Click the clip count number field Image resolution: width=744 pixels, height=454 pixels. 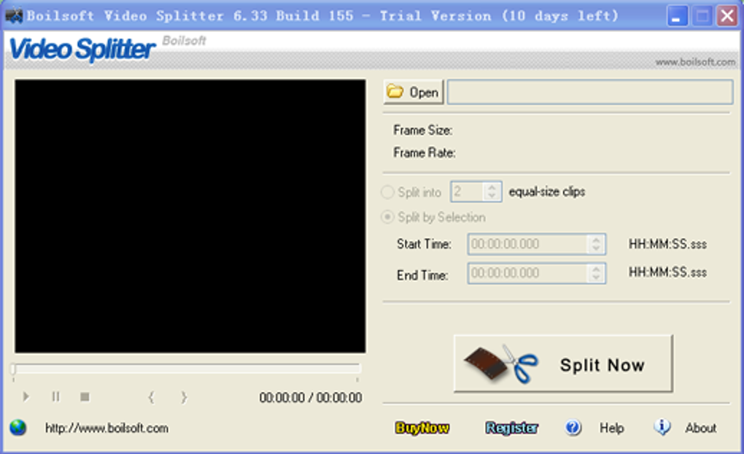coord(467,192)
